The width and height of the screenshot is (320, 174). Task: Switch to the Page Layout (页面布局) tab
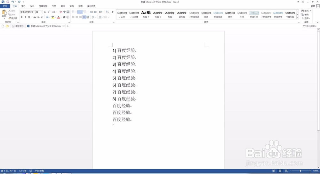[43, 6]
